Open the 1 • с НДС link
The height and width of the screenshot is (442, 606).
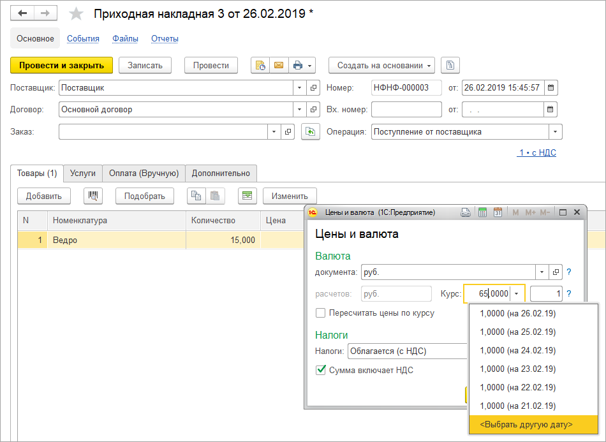(x=536, y=152)
